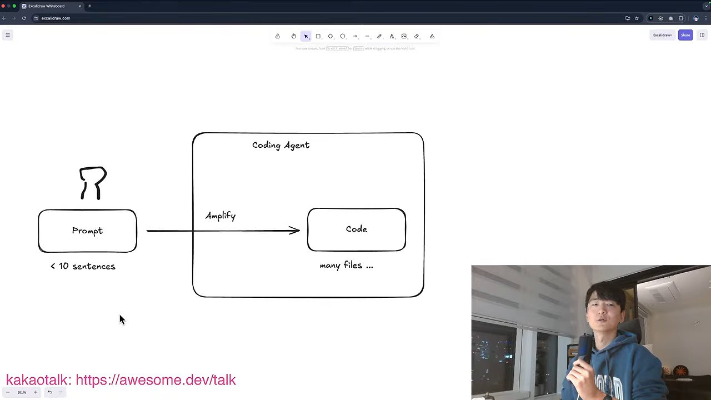Select the Prompt box on canvas

[87, 231]
